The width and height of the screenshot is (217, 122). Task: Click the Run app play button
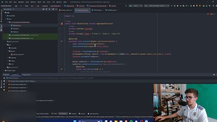tap(172, 6)
